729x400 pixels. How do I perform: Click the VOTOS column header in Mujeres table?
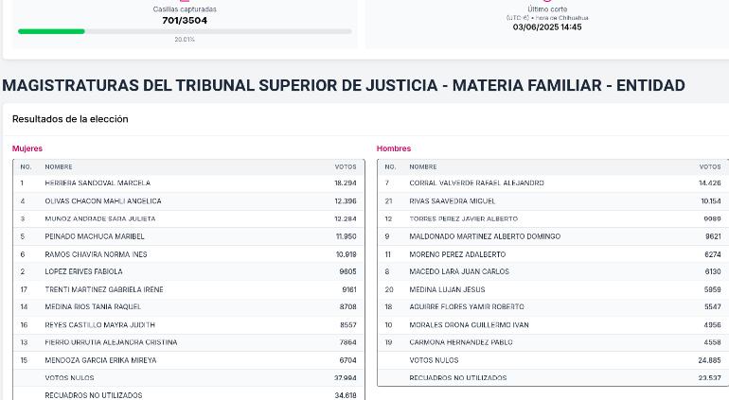[x=346, y=166]
